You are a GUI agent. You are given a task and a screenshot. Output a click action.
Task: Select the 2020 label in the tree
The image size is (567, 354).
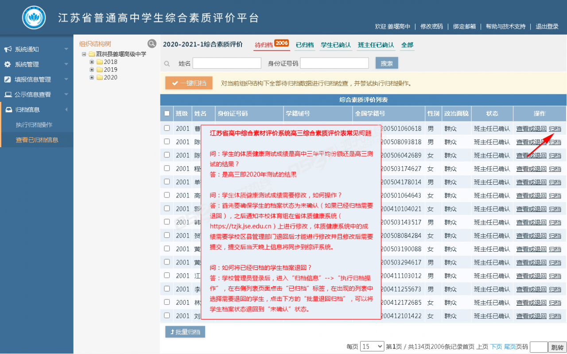[111, 78]
